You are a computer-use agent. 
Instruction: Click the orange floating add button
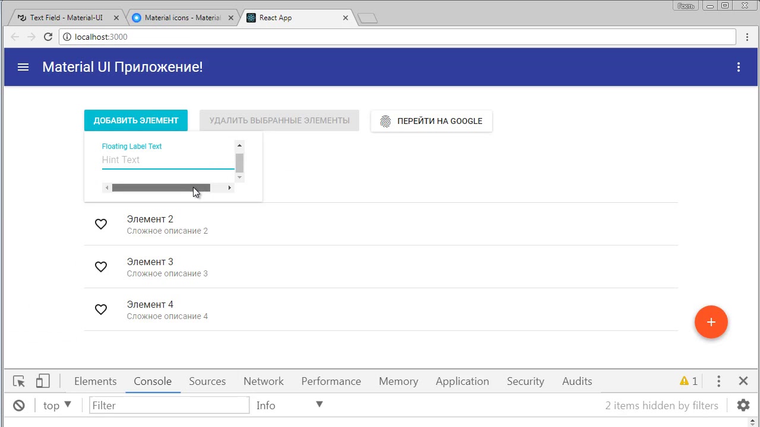pyautogui.click(x=711, y=322)
